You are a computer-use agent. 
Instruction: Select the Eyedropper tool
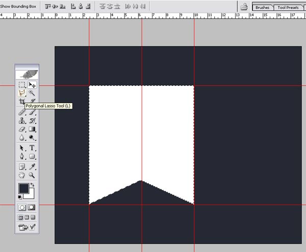32,167
